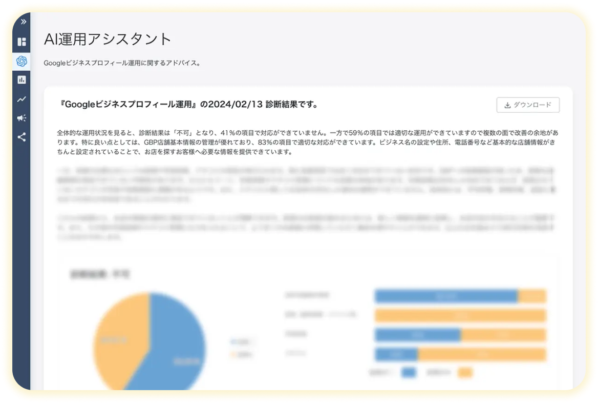Open the dashboard grid icon in the sidebar

point(22,42)
